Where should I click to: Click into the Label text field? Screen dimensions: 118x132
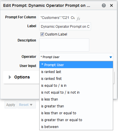[65, 26]
